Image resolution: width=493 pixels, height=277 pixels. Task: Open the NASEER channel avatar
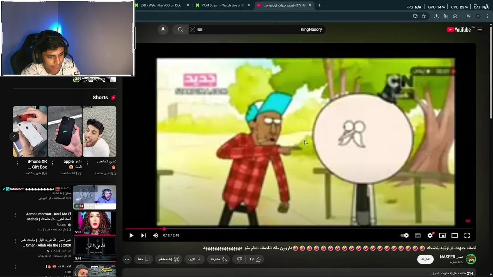point(471,259)
